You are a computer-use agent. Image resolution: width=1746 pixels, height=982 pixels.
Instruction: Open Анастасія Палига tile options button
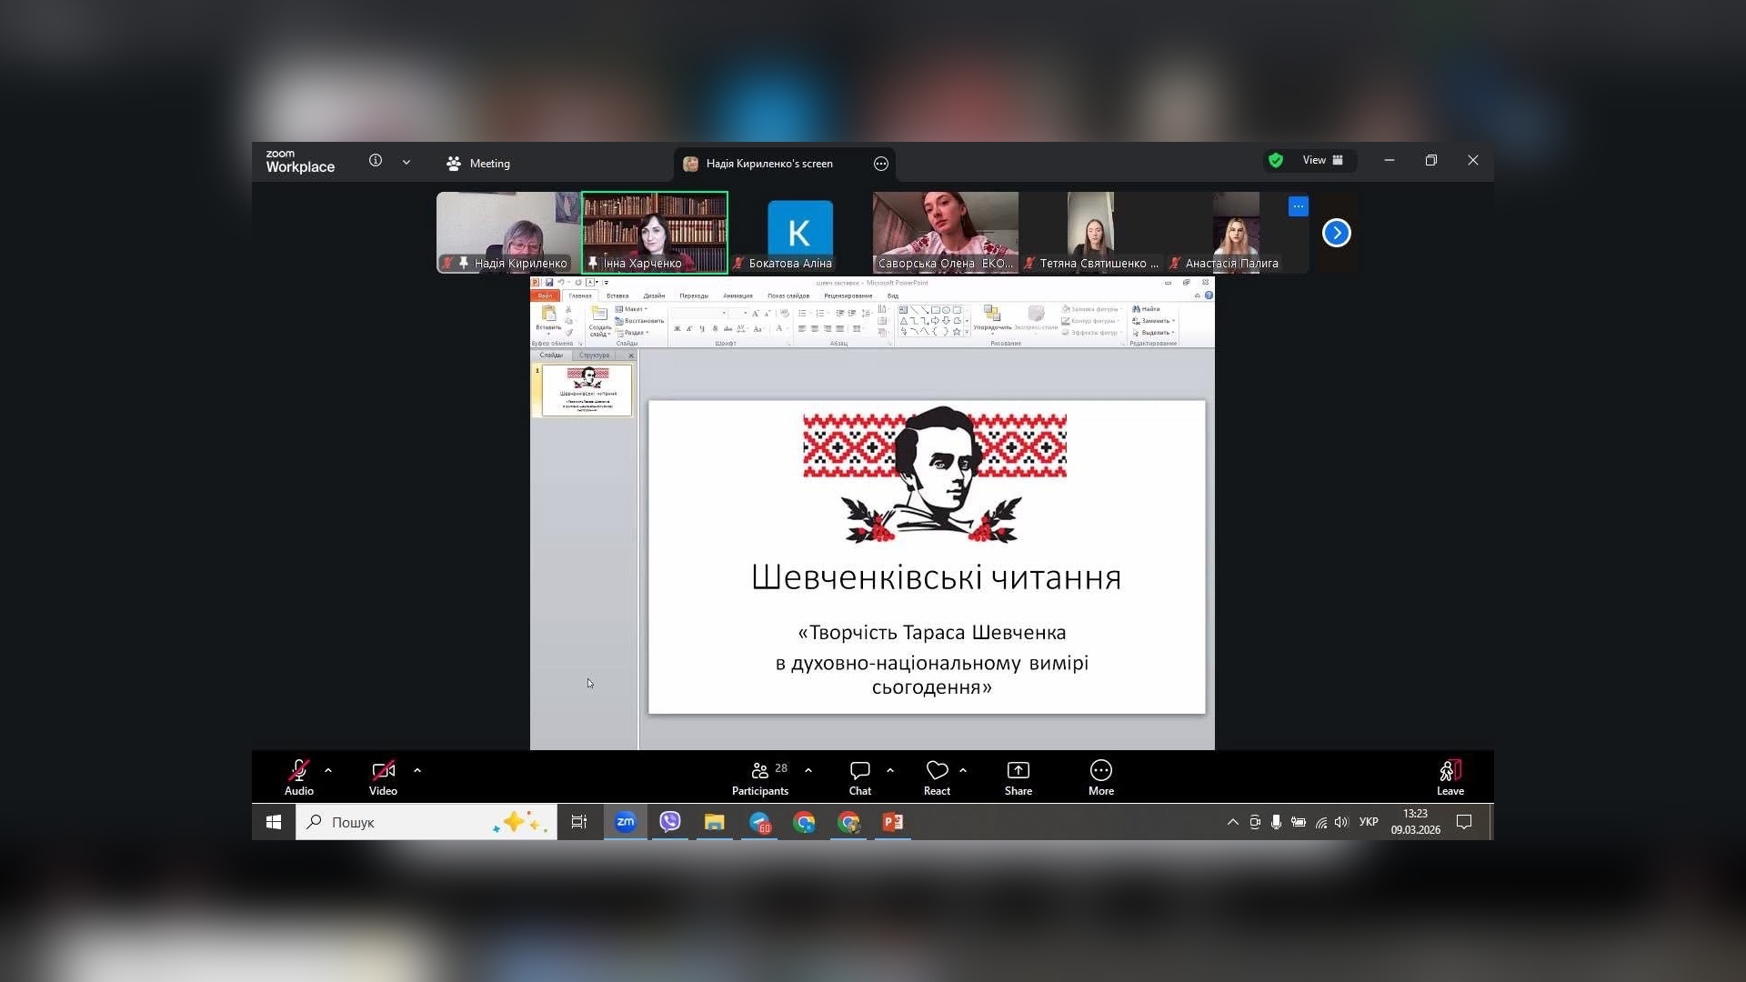click(1298, 206)
